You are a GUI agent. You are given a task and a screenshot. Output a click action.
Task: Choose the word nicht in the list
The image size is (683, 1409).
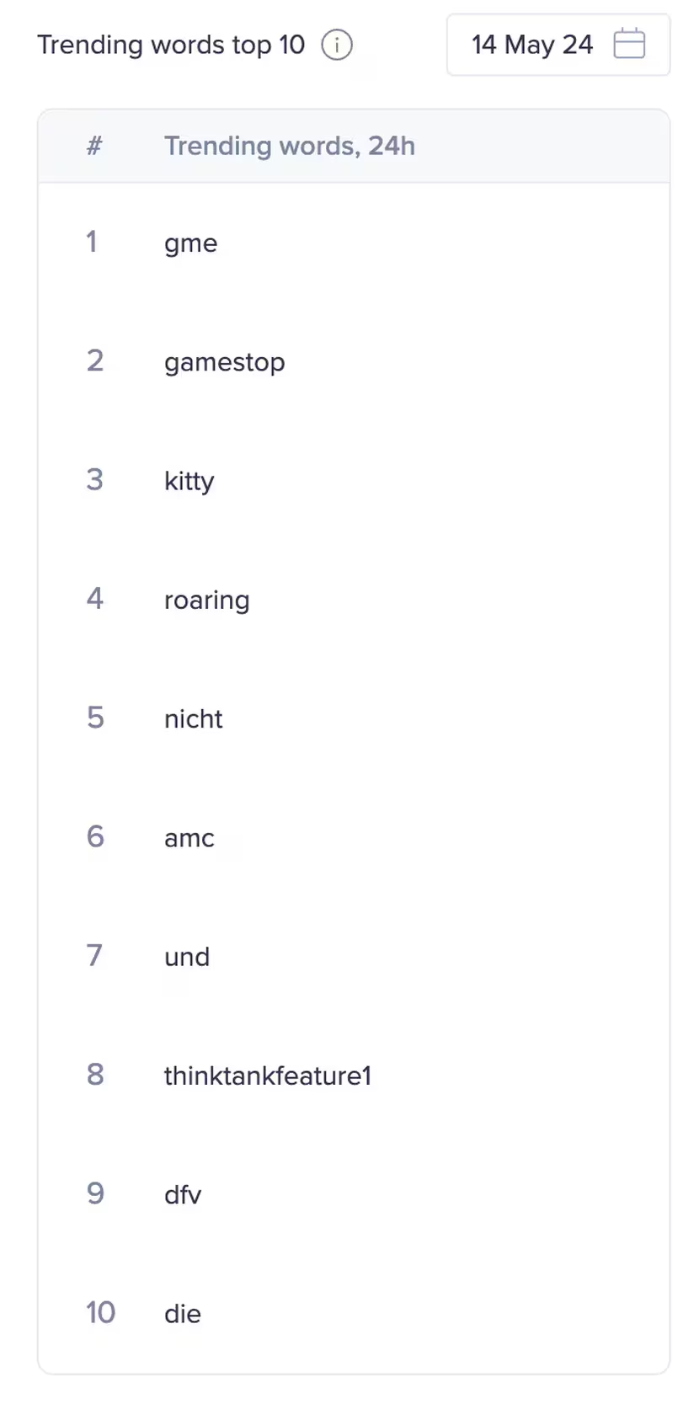click(194, 719)
